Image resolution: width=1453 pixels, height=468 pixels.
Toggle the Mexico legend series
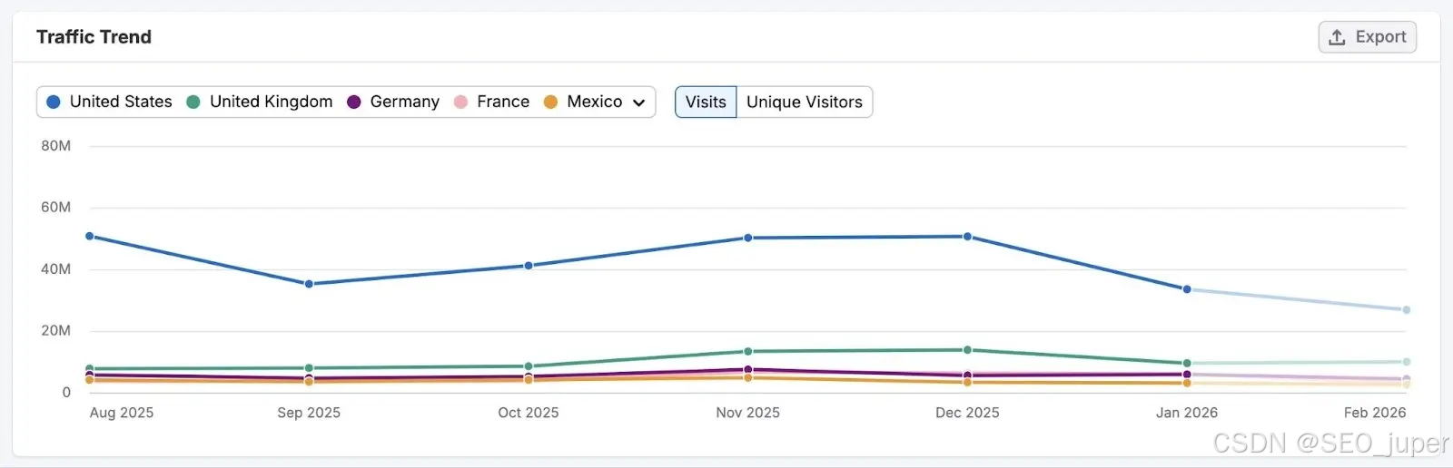tap(583, 102)
